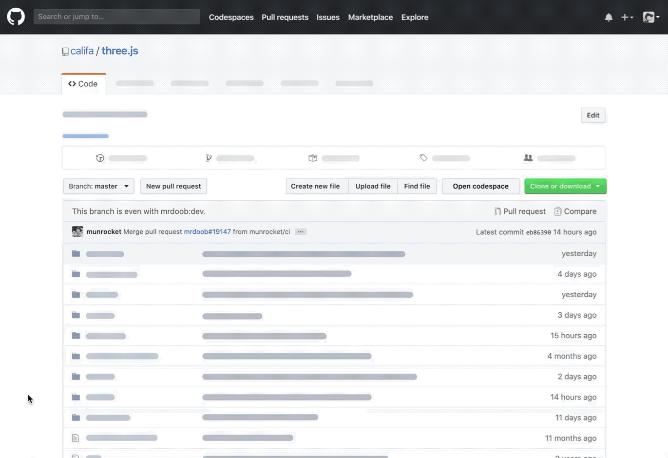Click the 11 days ago timestamp
668x458 pixels.
tap(576, 418)
